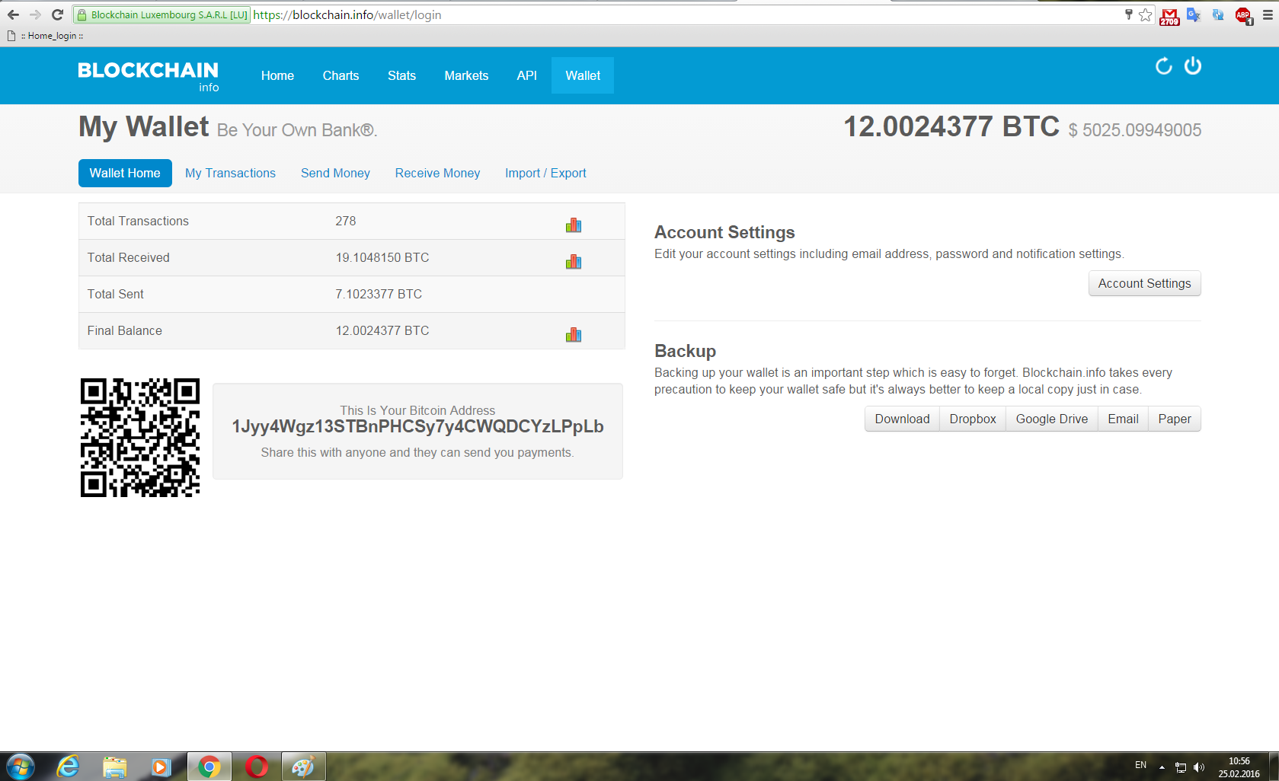The height and width of the screenshot is (781, 1279).
Task: Switch to Send Money tab
Action: click(x=335, y=173)
